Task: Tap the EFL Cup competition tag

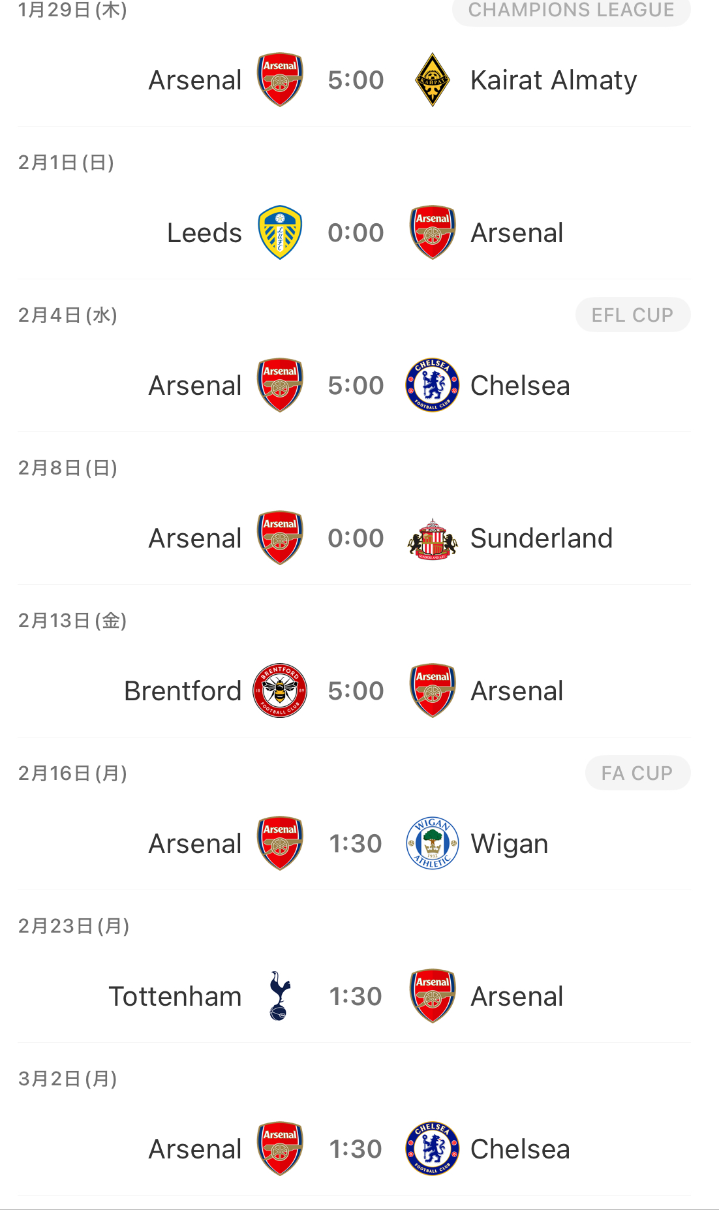Action: coord(632,315)
